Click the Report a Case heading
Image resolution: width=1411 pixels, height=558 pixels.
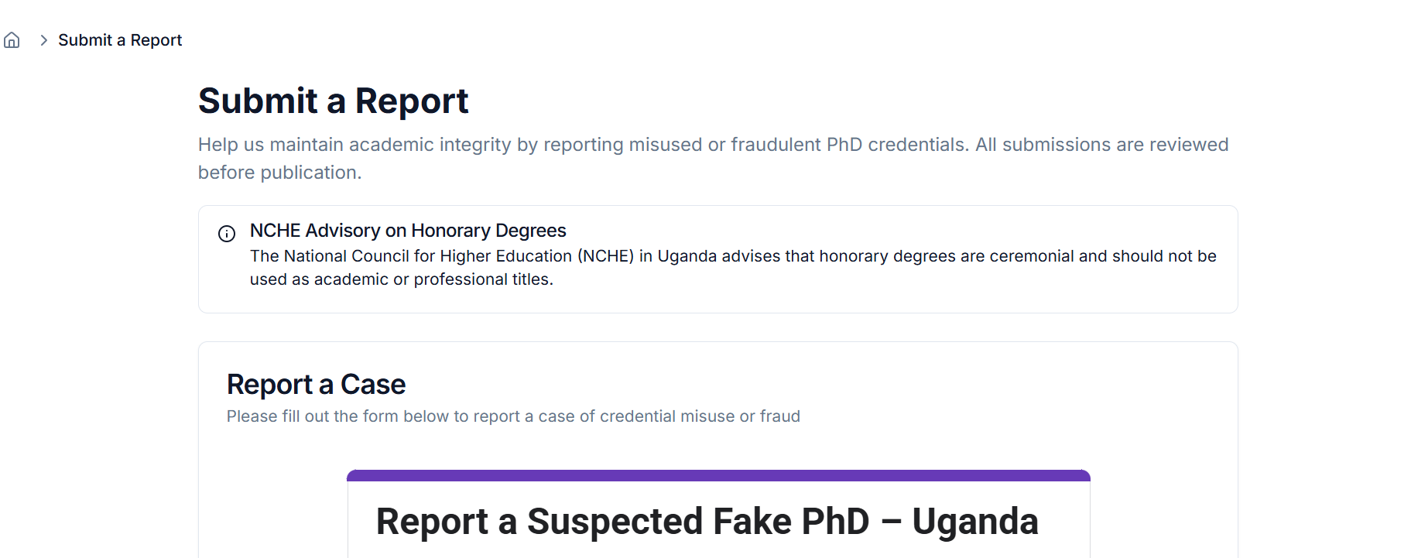[316, 385]
